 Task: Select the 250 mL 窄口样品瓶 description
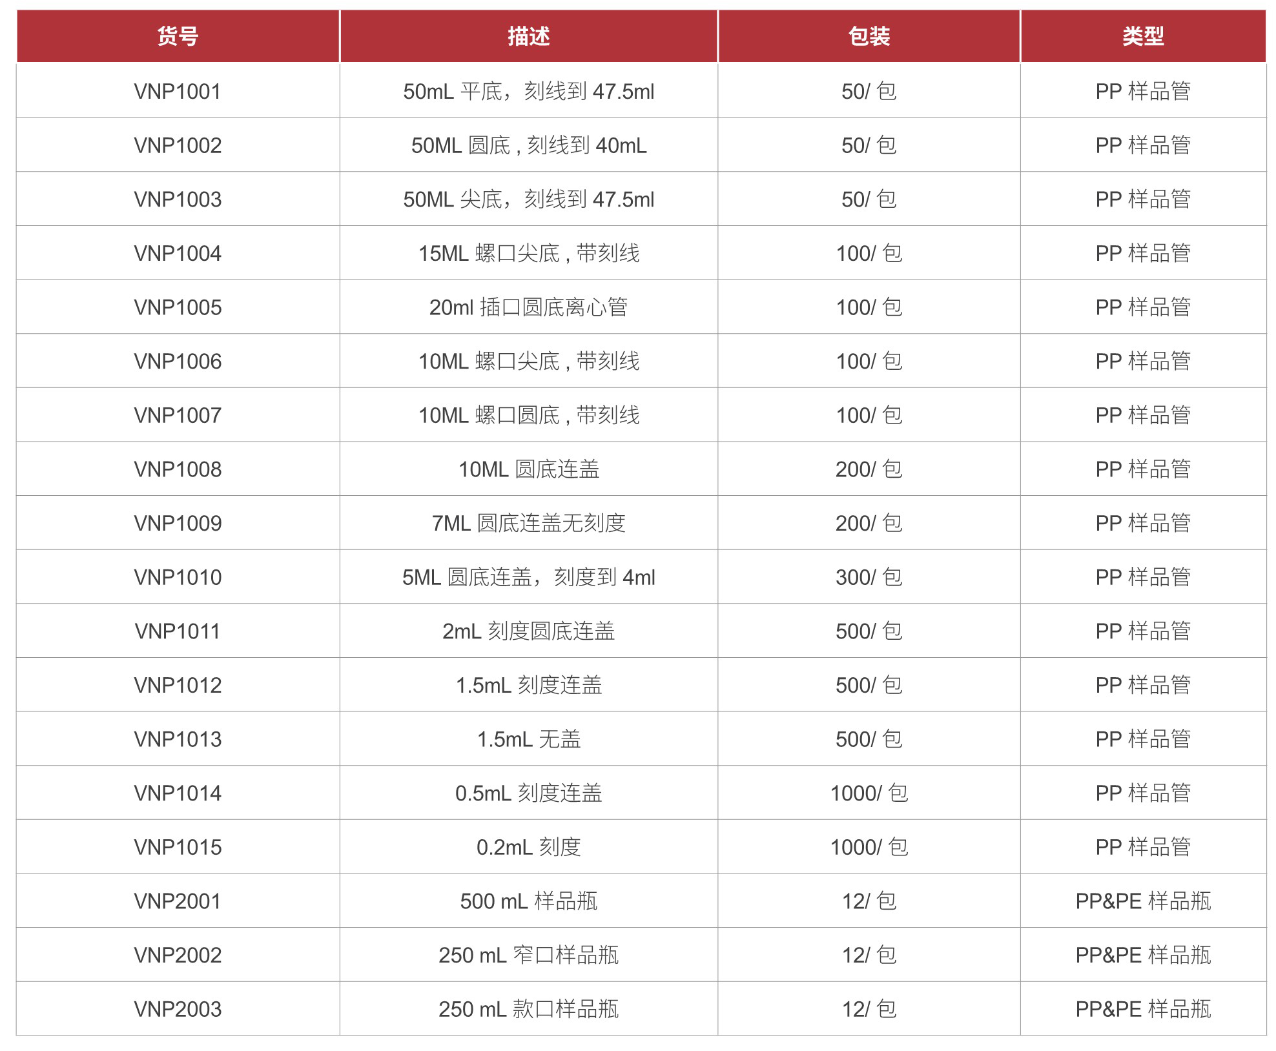528,955
